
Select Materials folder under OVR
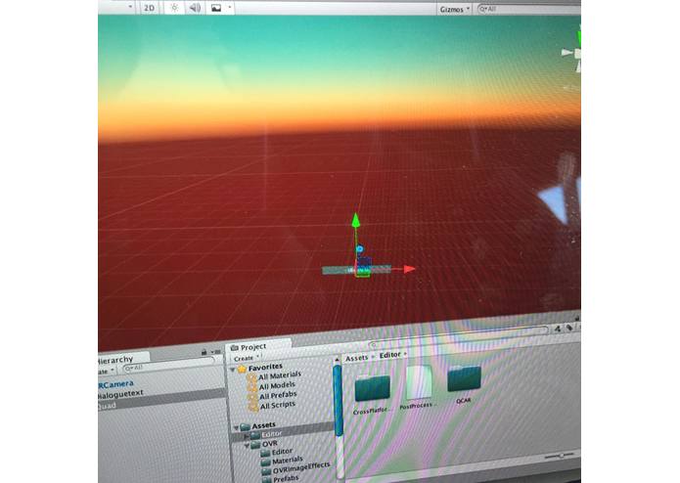coord(288,461)
